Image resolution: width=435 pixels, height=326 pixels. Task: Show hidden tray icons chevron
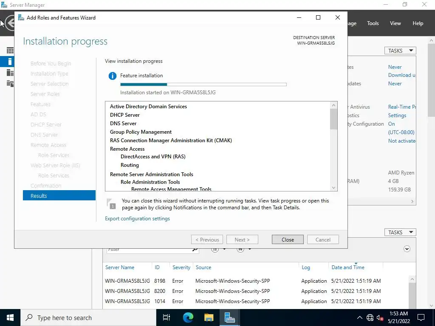(359, 318)
